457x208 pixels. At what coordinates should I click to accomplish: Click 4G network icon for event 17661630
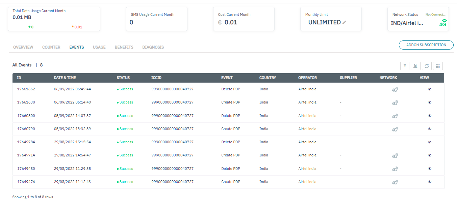[395, 102]
